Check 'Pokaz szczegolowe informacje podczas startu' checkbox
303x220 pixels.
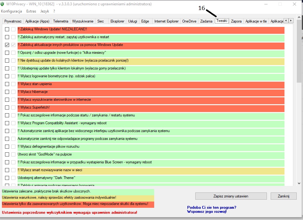(x=7, y=115)
